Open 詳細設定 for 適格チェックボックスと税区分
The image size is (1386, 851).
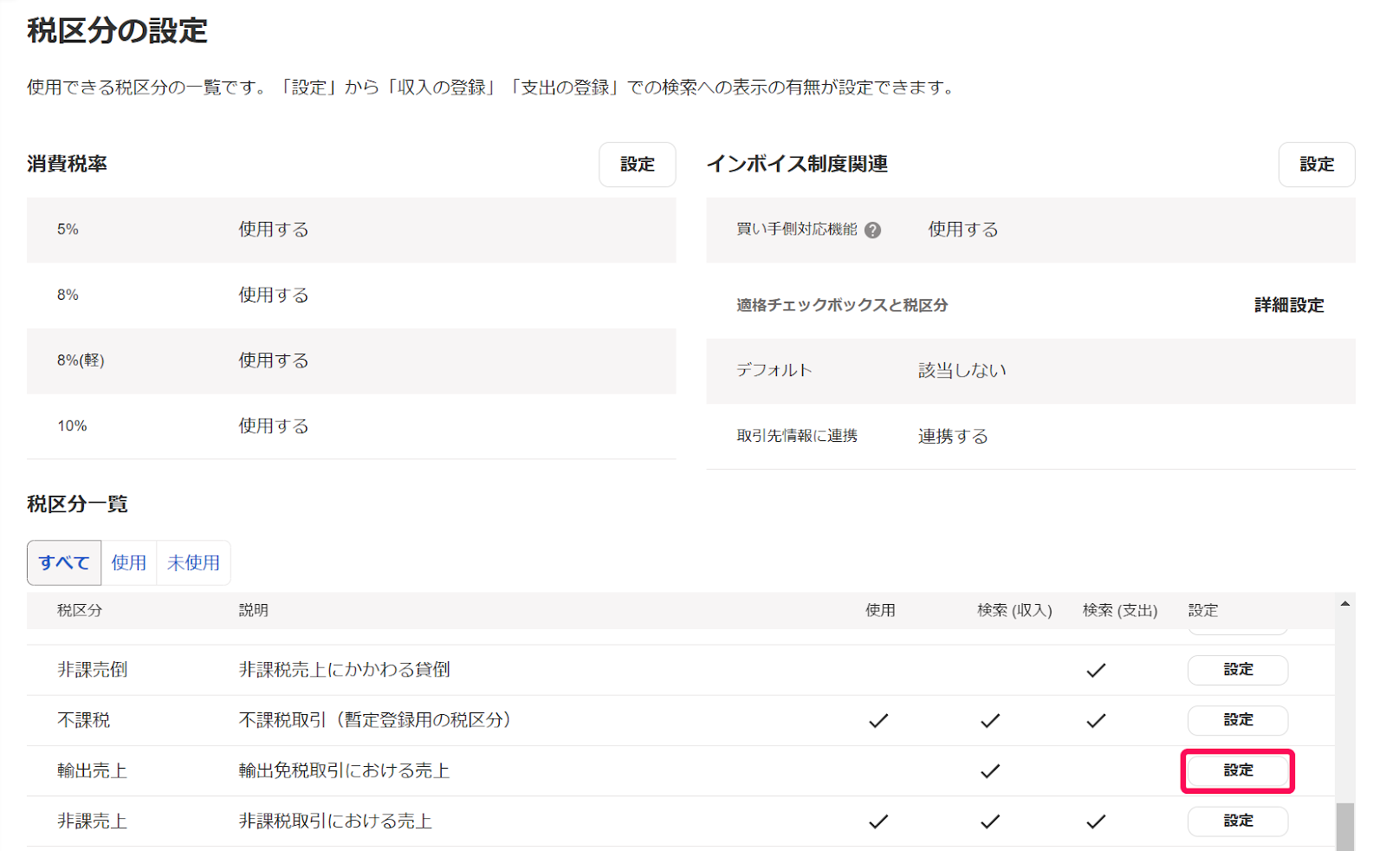(1289, 305)
